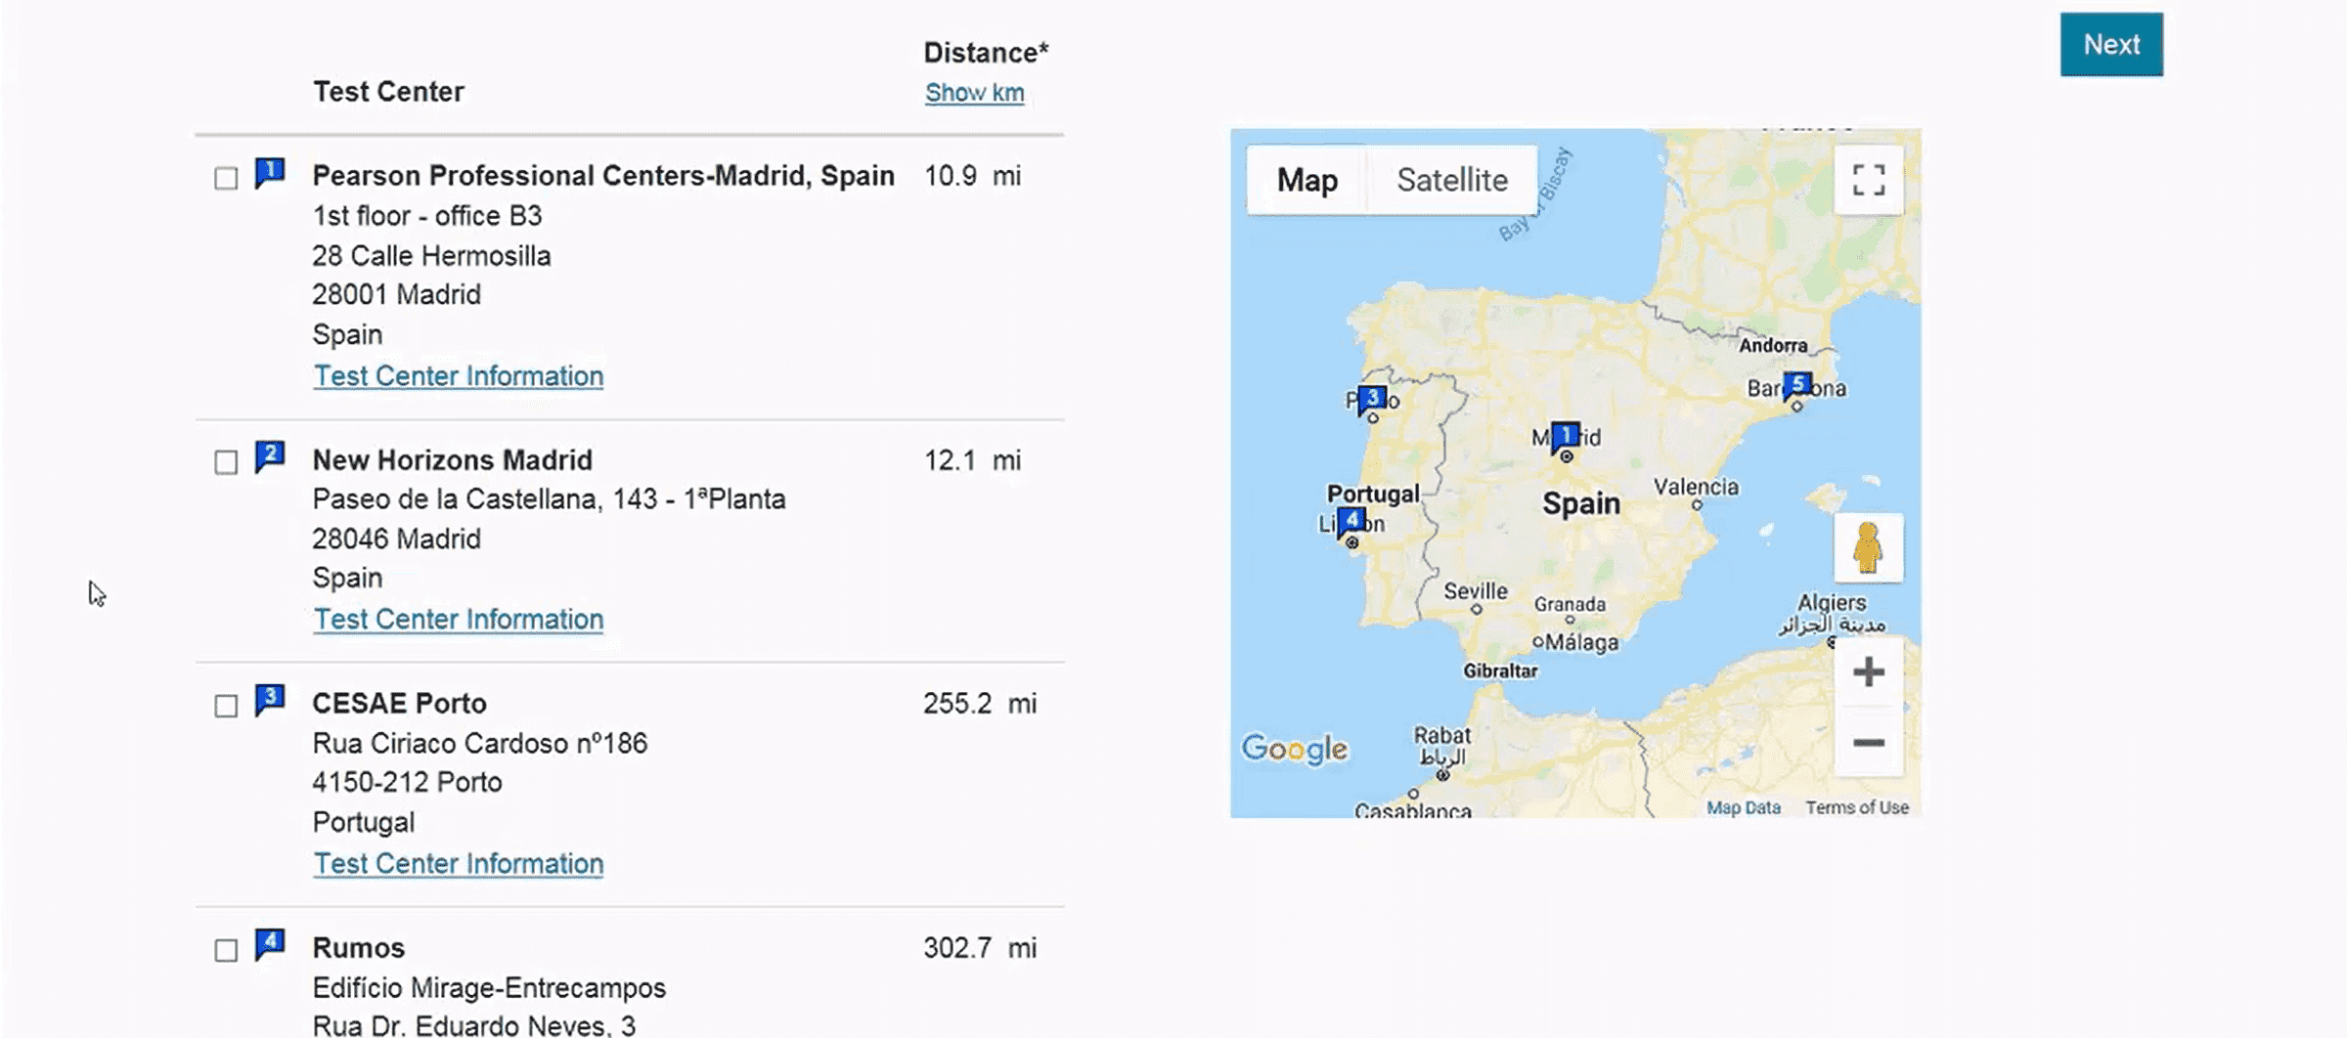
Task: Open Test Center Information for CESAE Porto
Action: pos(458,864)
